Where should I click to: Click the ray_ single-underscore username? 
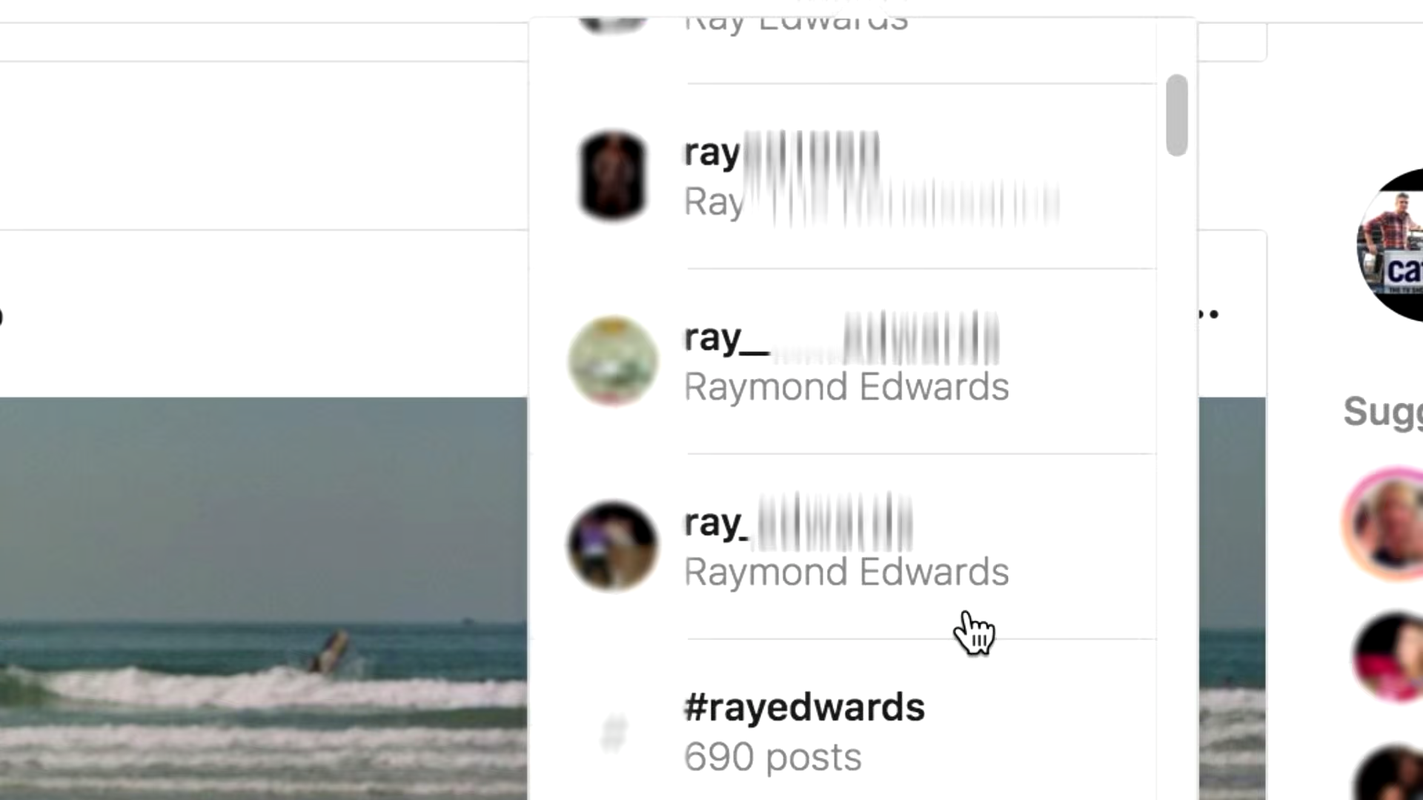pos(798,523)
